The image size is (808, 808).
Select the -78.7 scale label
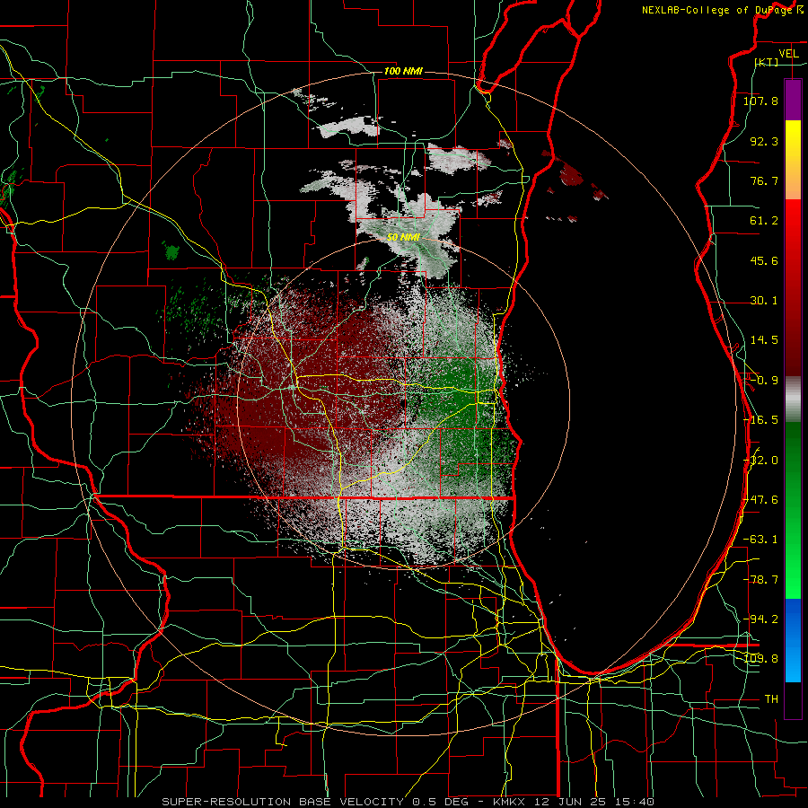[x=760, y=580]
